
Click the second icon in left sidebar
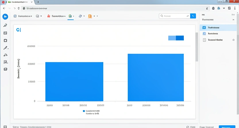click(x=5, y=33)
